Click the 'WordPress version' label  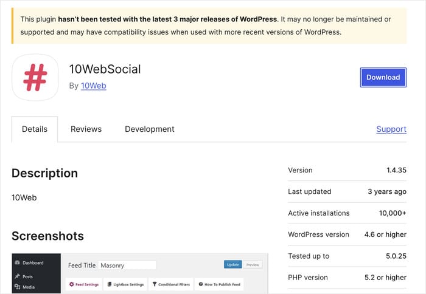(x=318, y=234)
